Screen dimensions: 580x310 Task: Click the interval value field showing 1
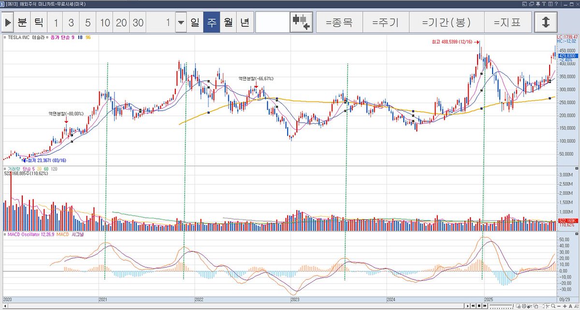(160, 23)
